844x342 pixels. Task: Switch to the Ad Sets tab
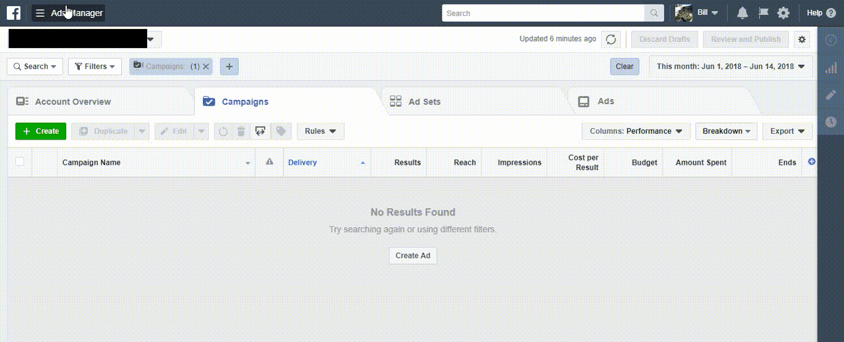pos(424,102)
